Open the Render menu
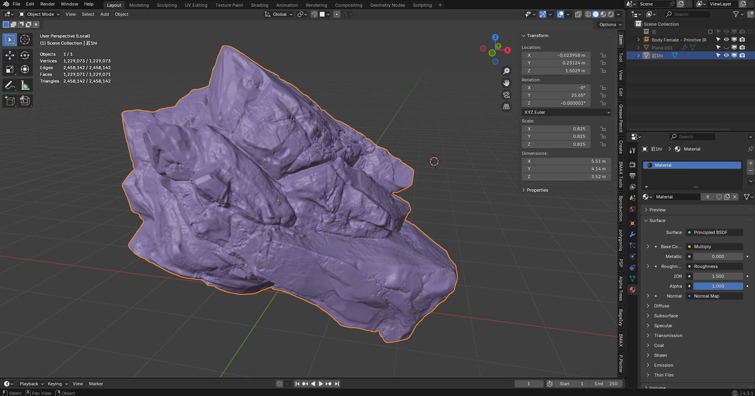Screen dimensions: 755x396 point(47,4)
